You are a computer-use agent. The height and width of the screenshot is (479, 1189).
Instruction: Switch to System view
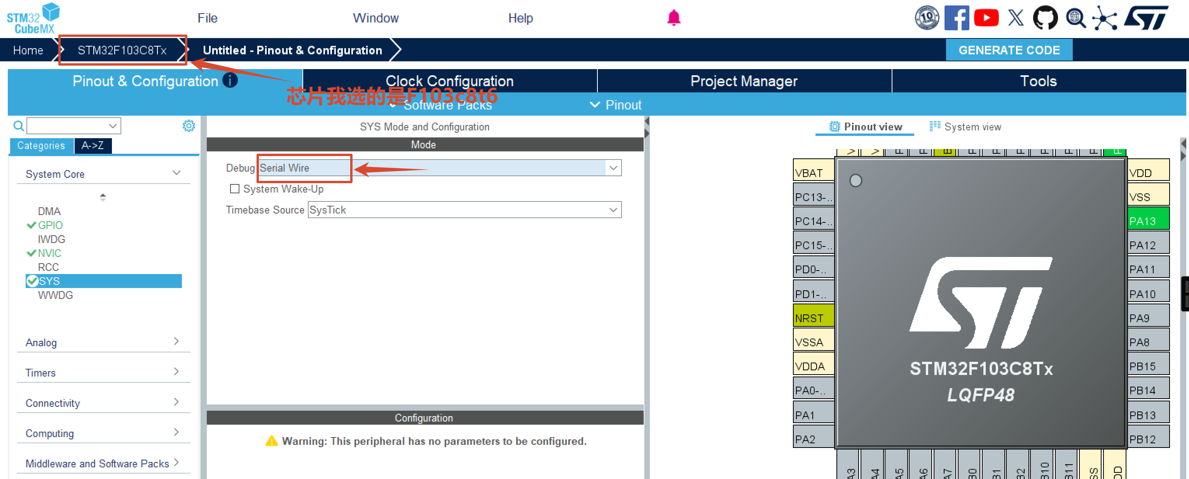965,126
